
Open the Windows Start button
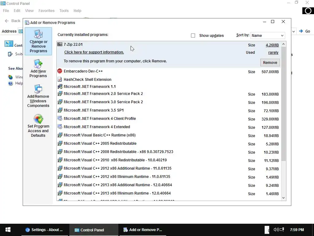8,230
